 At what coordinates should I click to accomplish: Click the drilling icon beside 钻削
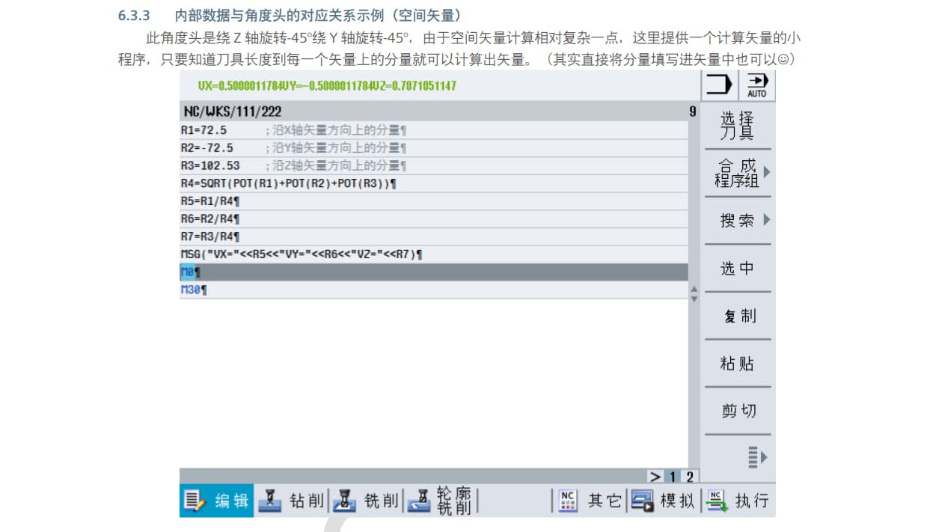pyautogui.click(x=269, y=501)
